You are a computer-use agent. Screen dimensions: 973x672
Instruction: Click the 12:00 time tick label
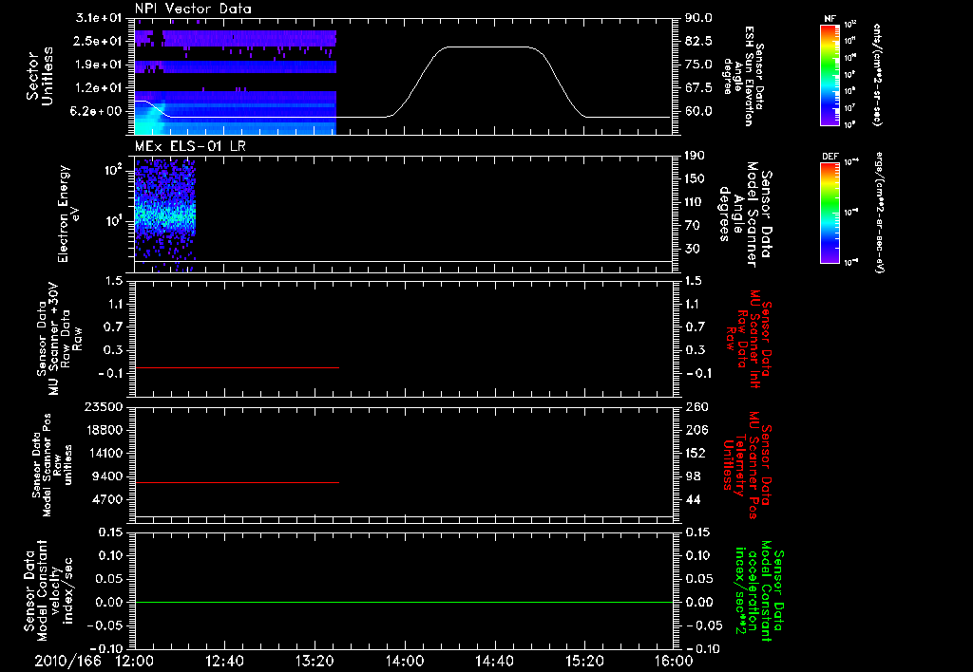point(135,661)
